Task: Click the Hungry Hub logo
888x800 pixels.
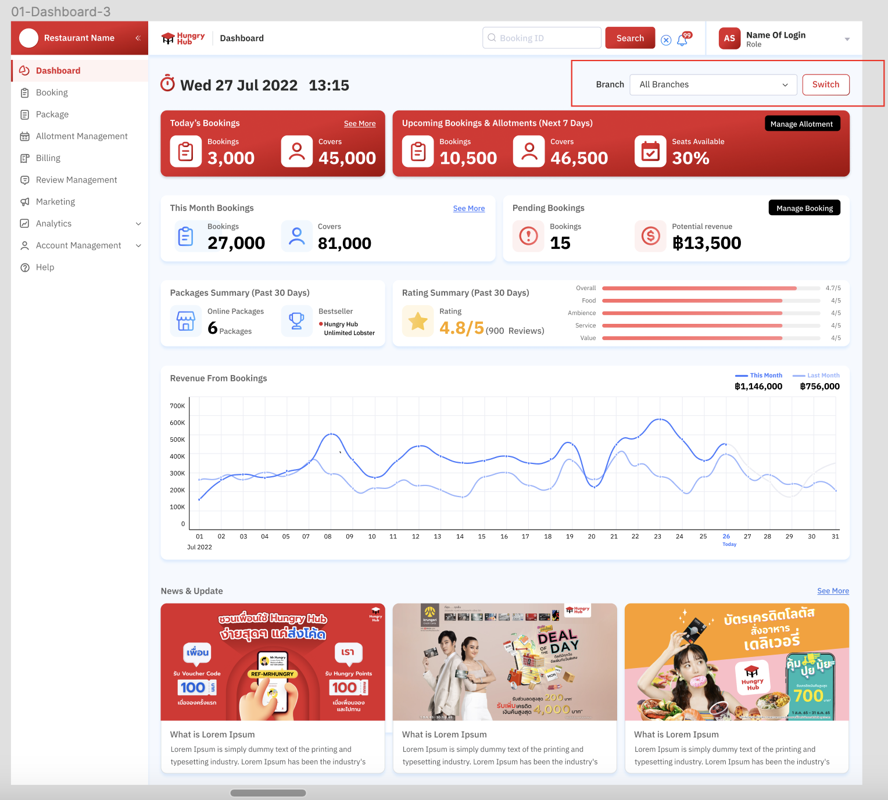Action: [183, 38]
